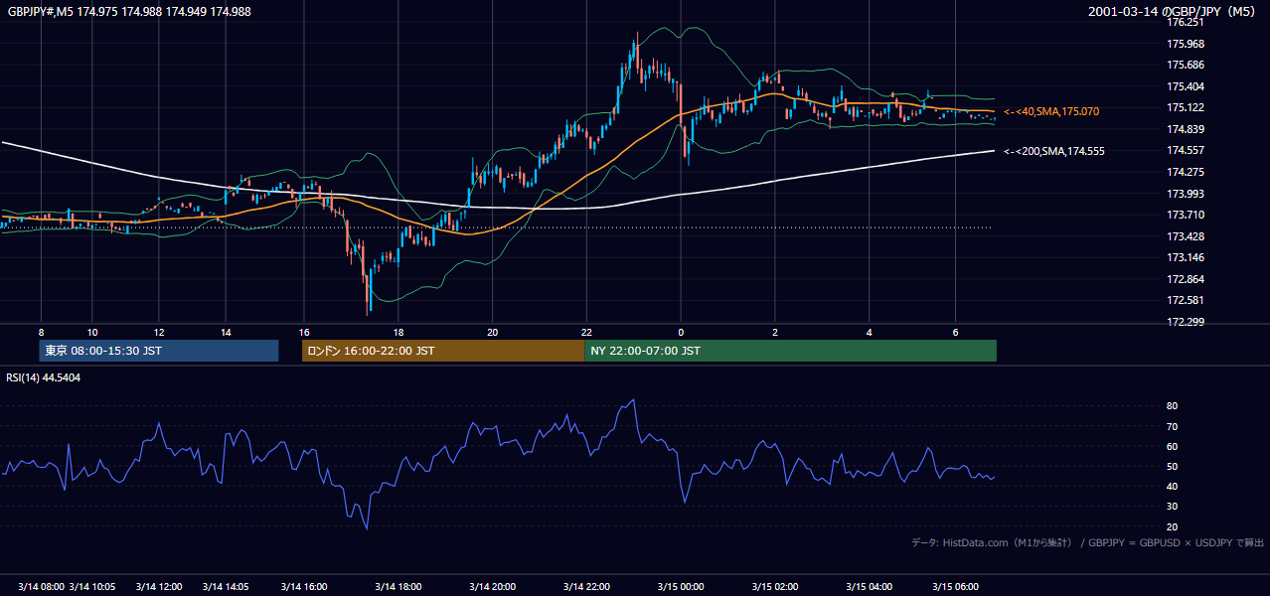Click the 176.251 price axis label
Image resolution: width=1270 pixels, height=596 pixels.
click(x=1185, y=22)
